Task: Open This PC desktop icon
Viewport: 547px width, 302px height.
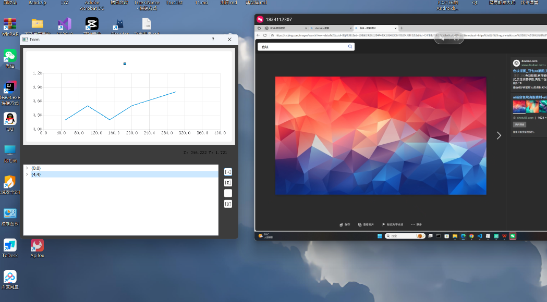Action: [10, 153]
